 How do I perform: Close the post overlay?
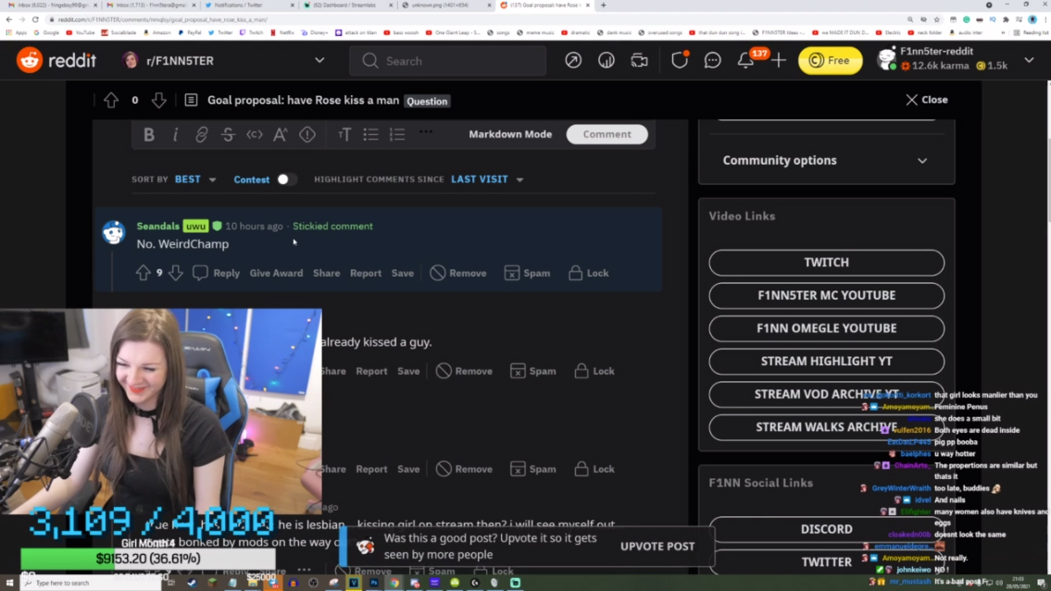[927, 100]
